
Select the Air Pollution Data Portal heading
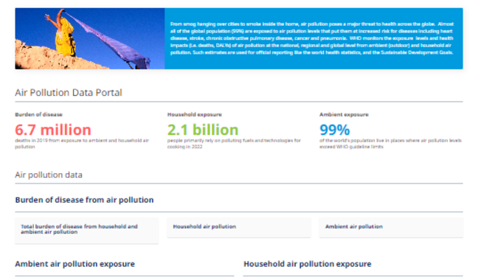(x=69, y=92)
